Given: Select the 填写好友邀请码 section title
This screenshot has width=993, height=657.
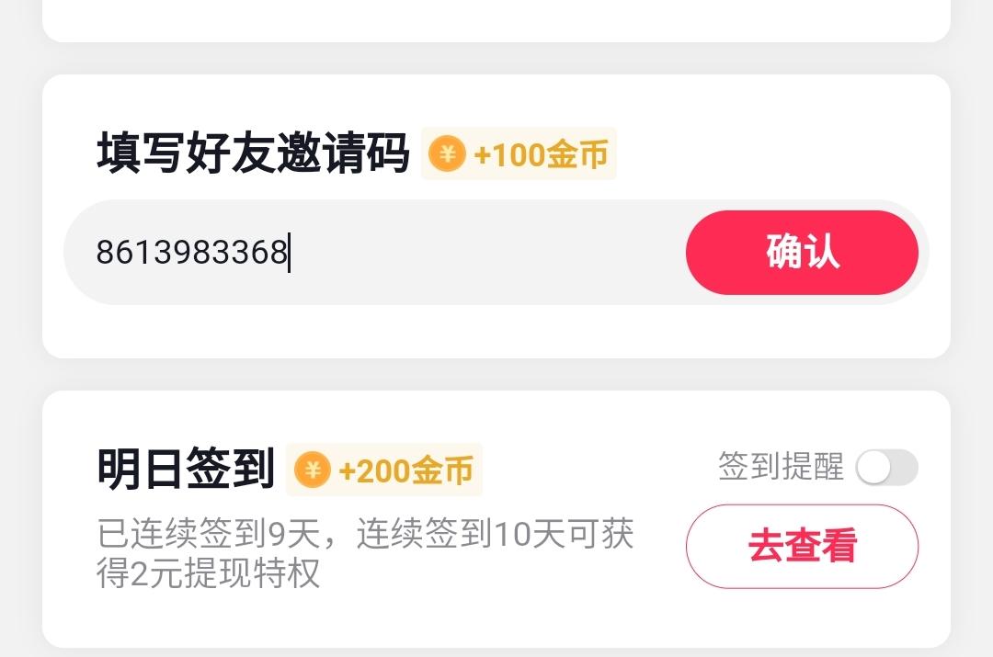Looking at the screenshot, I should click(253, 154).
